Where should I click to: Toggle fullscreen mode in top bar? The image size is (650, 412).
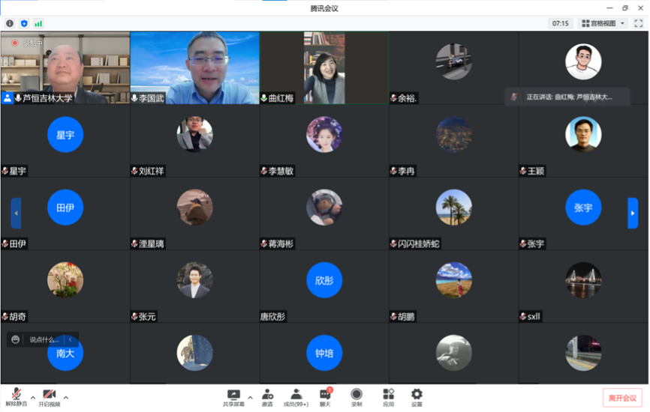pos(639,23)
